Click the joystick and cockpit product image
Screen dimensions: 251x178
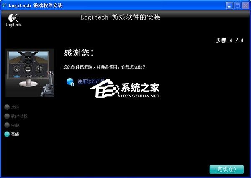point(30,73)
